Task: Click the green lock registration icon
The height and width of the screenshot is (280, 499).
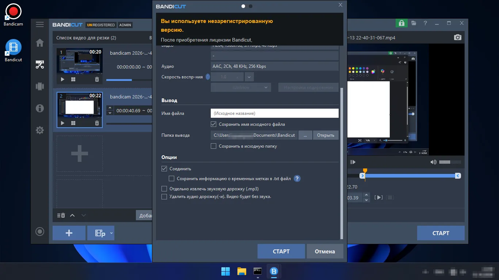Action: (401, 23)
